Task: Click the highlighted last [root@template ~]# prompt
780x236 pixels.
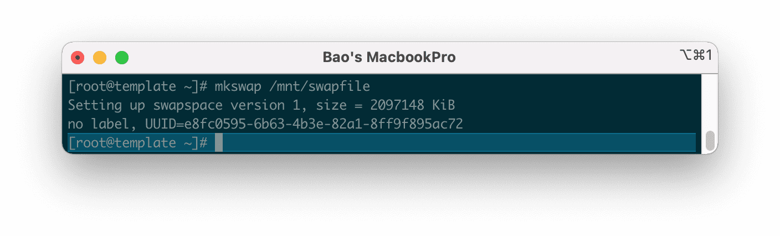Action: pos(137,142)
